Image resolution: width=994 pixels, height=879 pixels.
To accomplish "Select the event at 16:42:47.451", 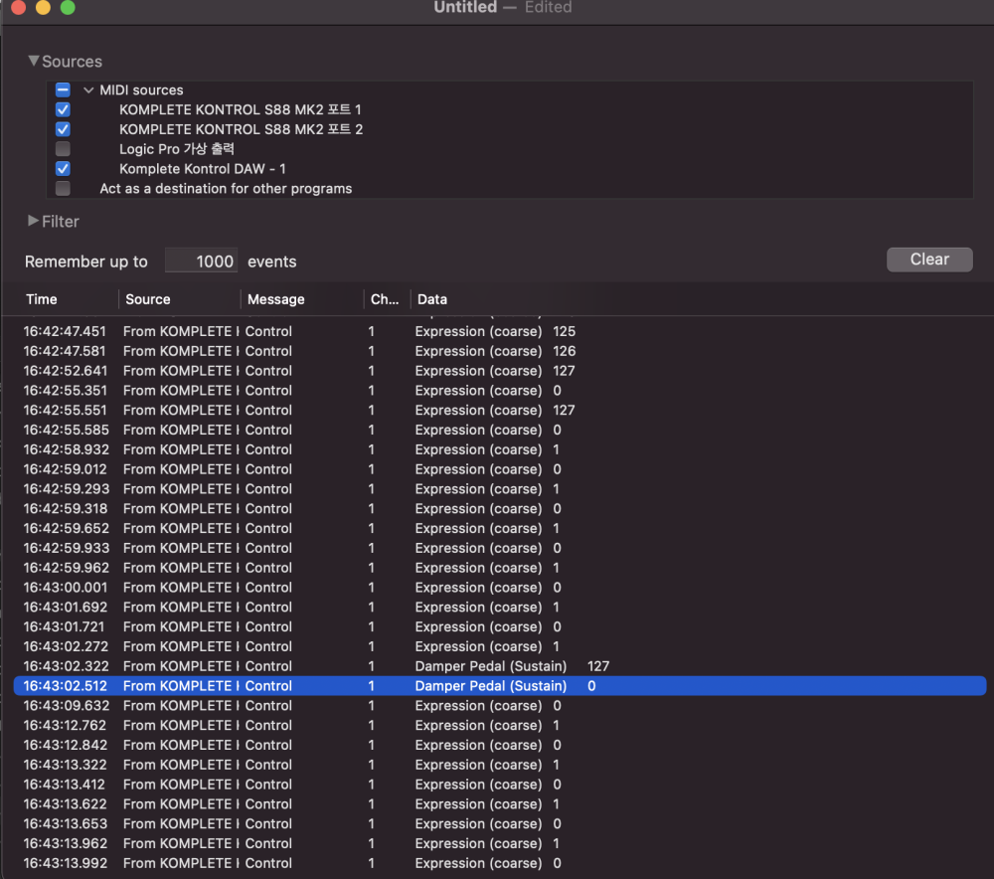I will click(x=500, y=331).
